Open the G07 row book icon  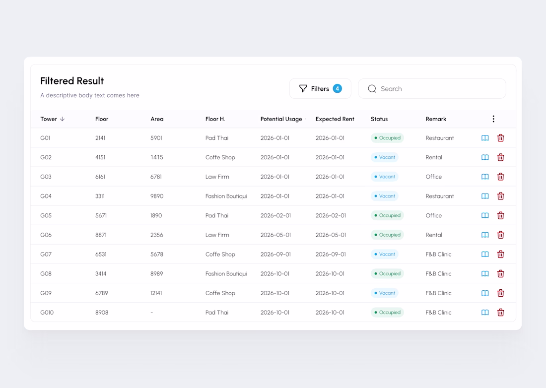(485, 255)
